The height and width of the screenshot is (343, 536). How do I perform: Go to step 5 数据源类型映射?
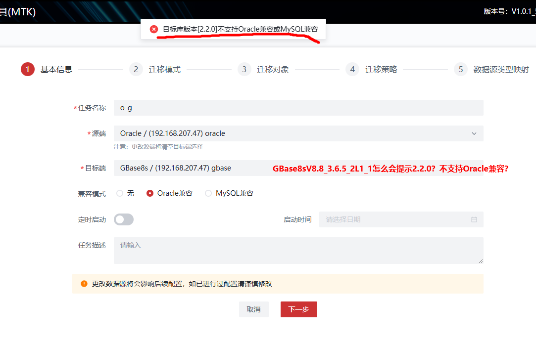pyautogui.click(x=491, y=69)
